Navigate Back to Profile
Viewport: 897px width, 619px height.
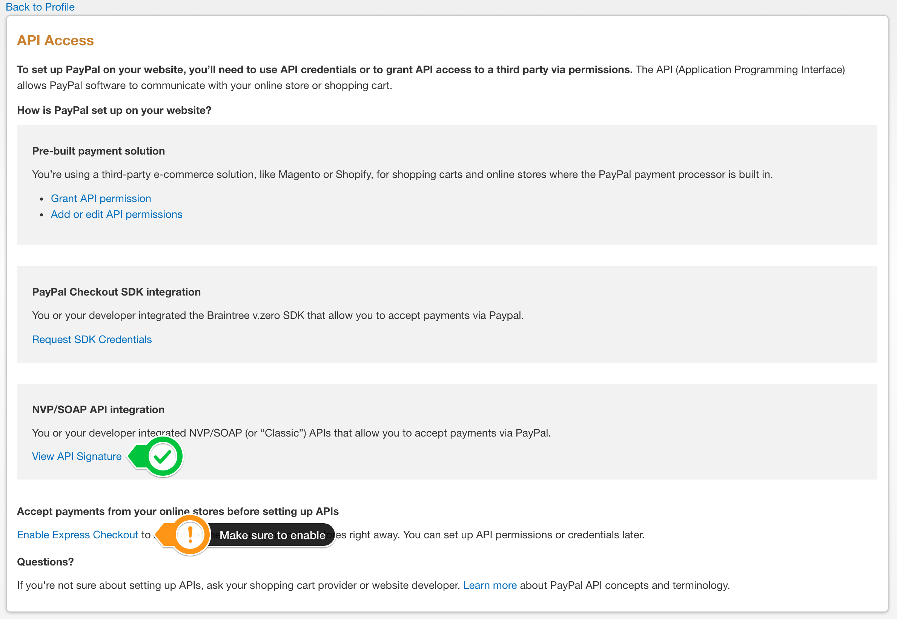tap(40, 6)
